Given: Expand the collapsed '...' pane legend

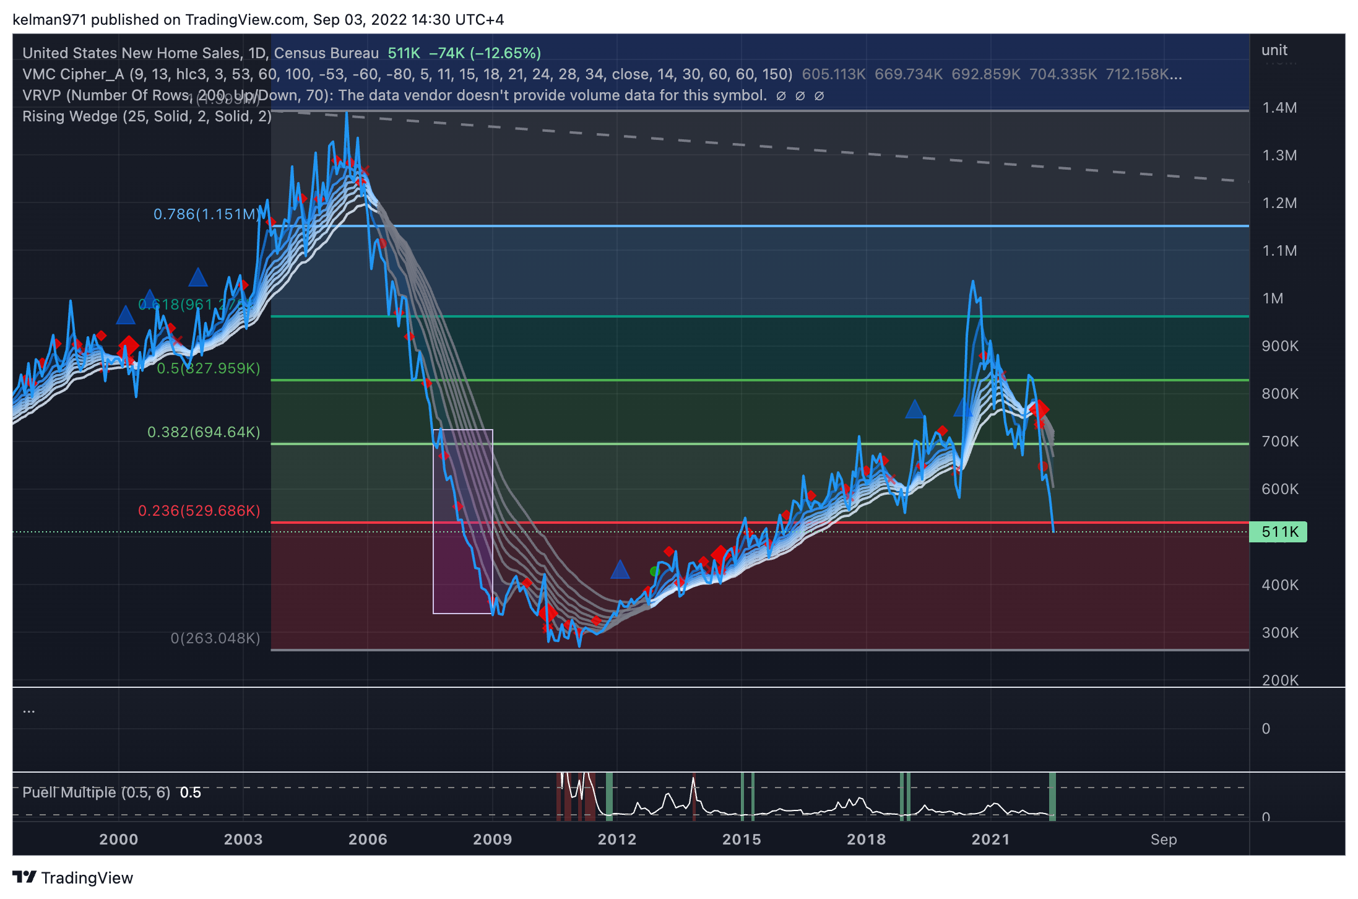Looking at the screenshot, I should point(28,710).
